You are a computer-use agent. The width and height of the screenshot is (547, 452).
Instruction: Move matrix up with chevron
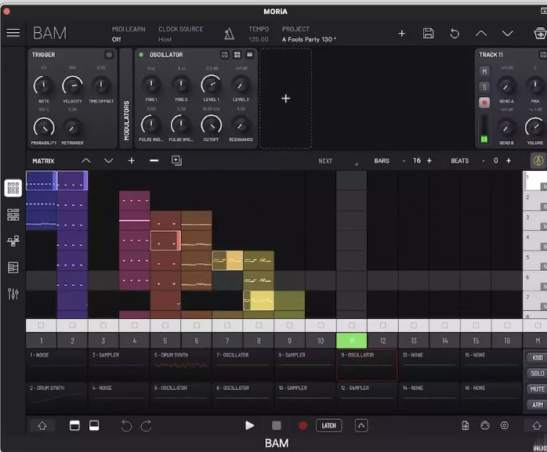(x=86, y=161)
